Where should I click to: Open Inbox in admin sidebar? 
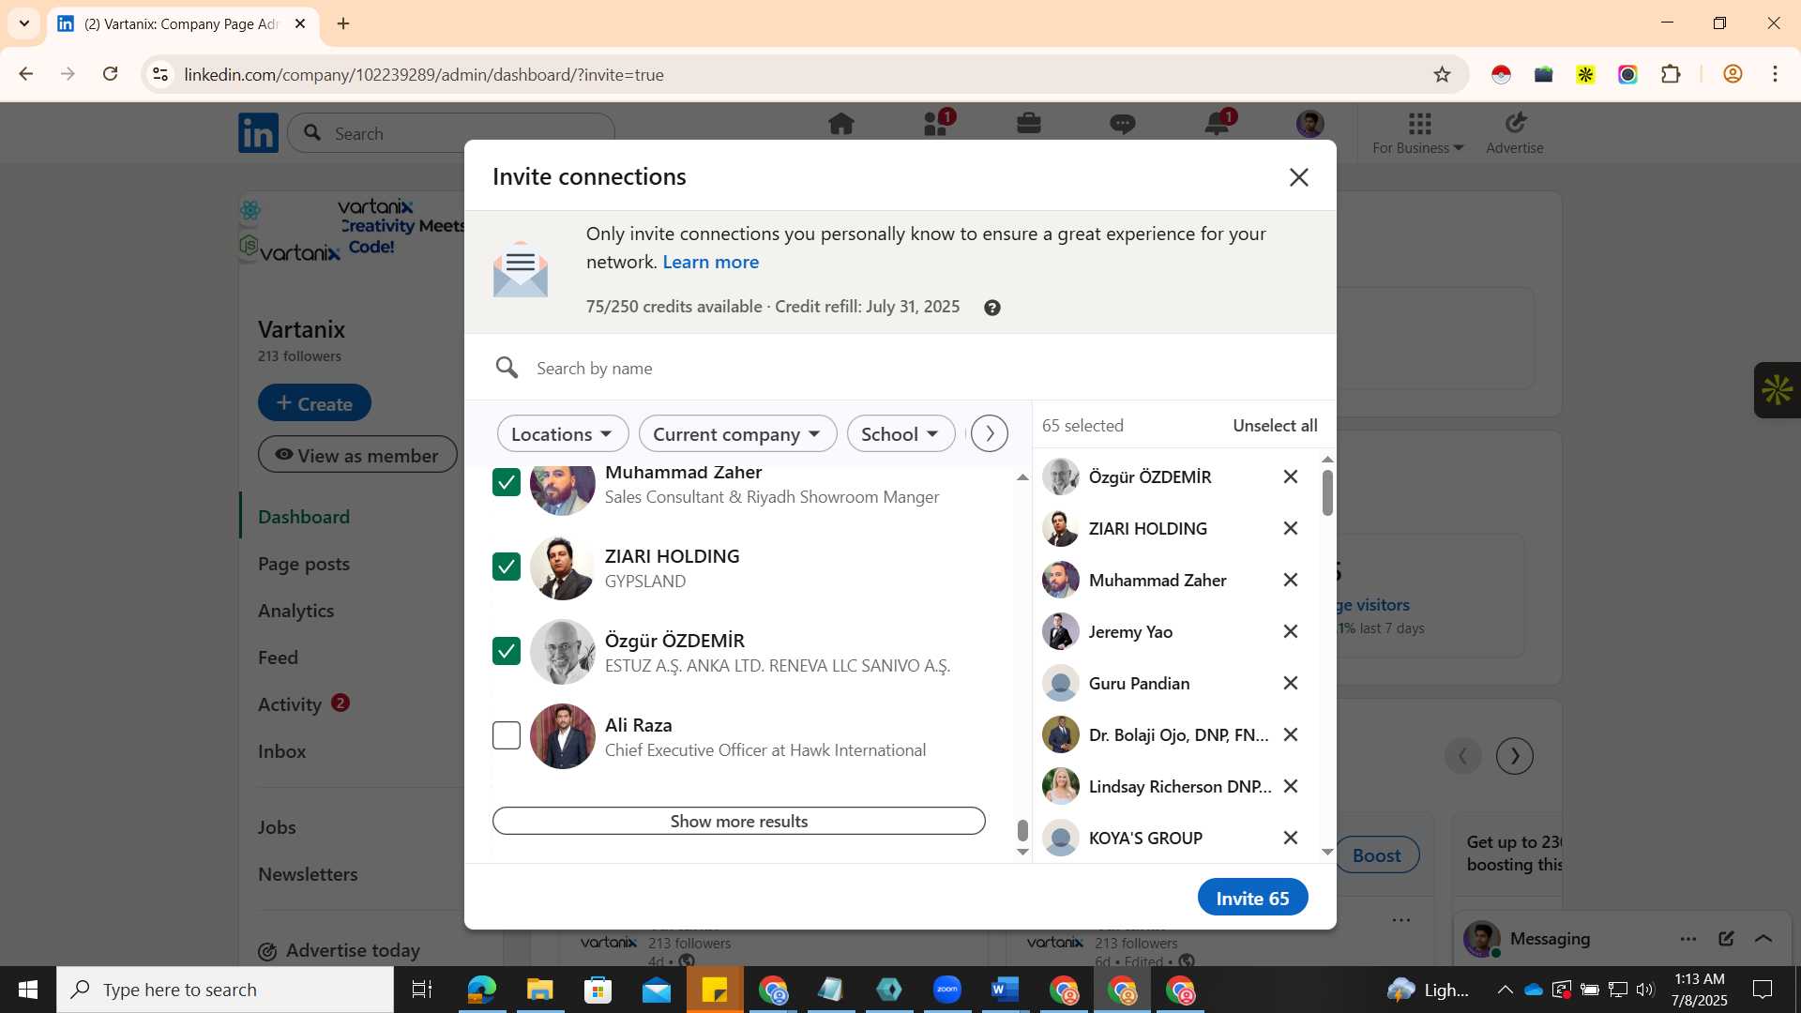pyautogui.click(x=282, y=751)
